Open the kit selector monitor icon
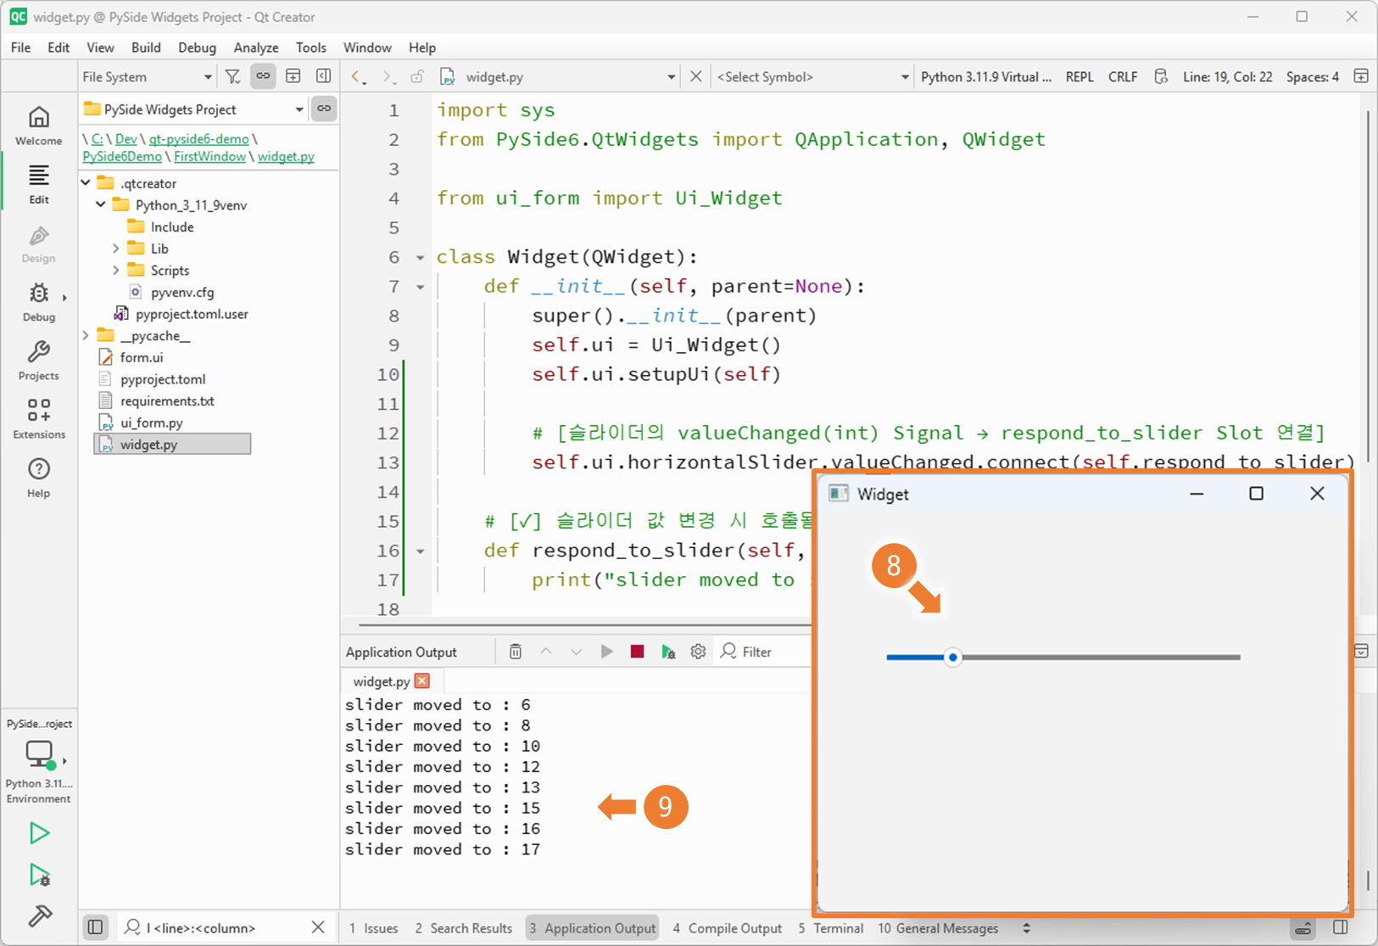The width and height of the screenshot is (1378, 946). (x=40, y=754)
